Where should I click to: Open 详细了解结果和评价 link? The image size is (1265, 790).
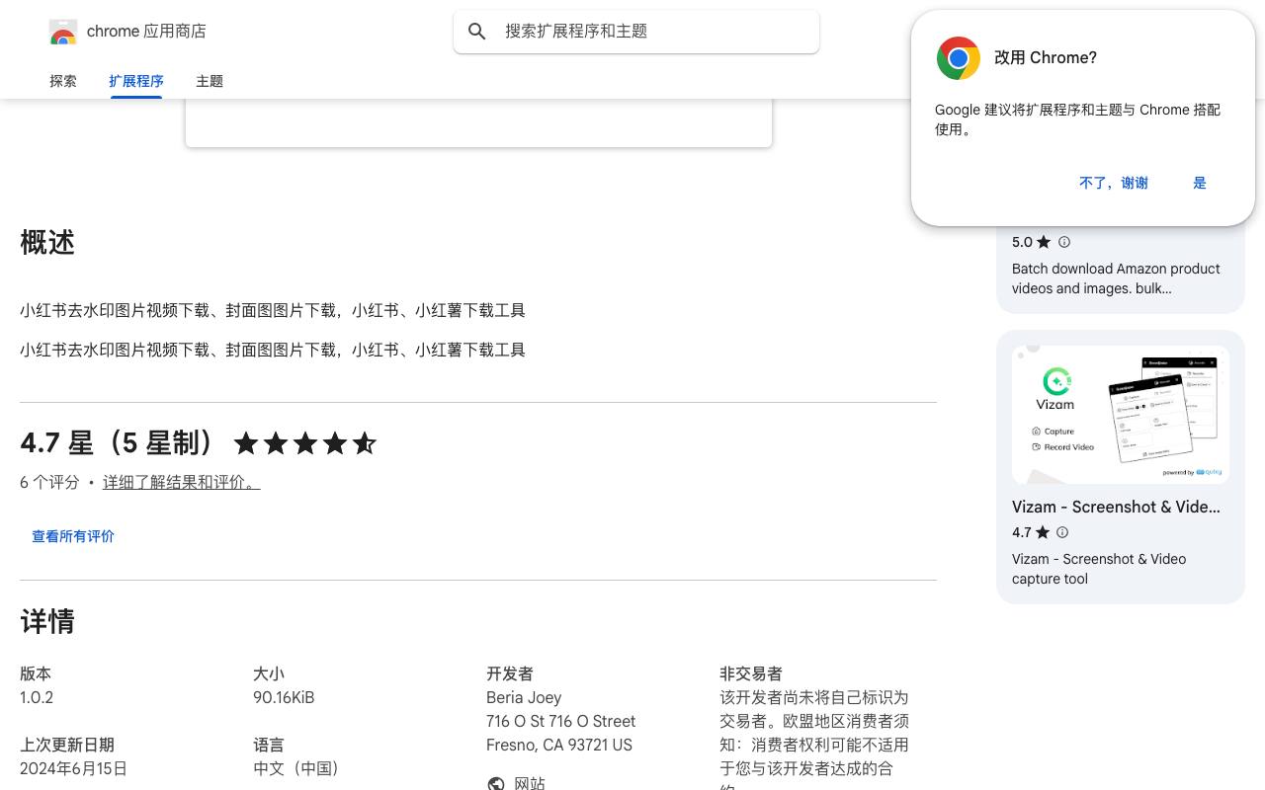click(182, 483)
